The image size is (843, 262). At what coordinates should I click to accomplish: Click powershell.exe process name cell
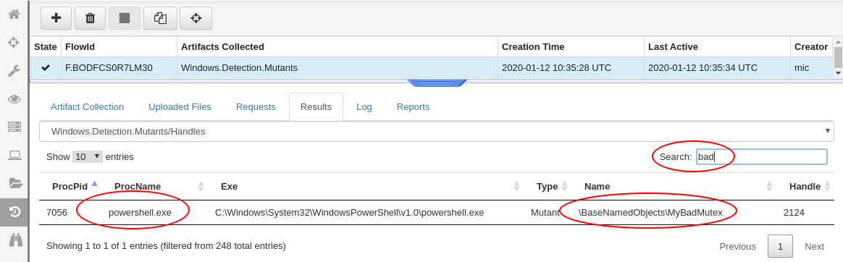tap(140, 213)
